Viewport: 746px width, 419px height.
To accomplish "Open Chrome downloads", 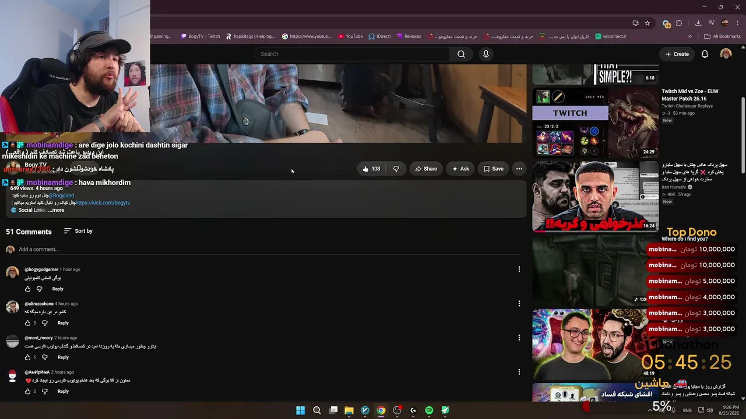I will point(698,23).
